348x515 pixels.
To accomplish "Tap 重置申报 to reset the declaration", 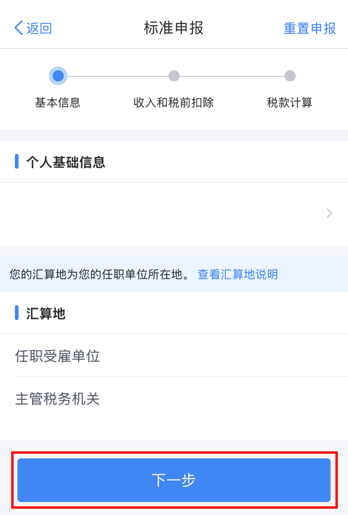I will click(310, 29).
